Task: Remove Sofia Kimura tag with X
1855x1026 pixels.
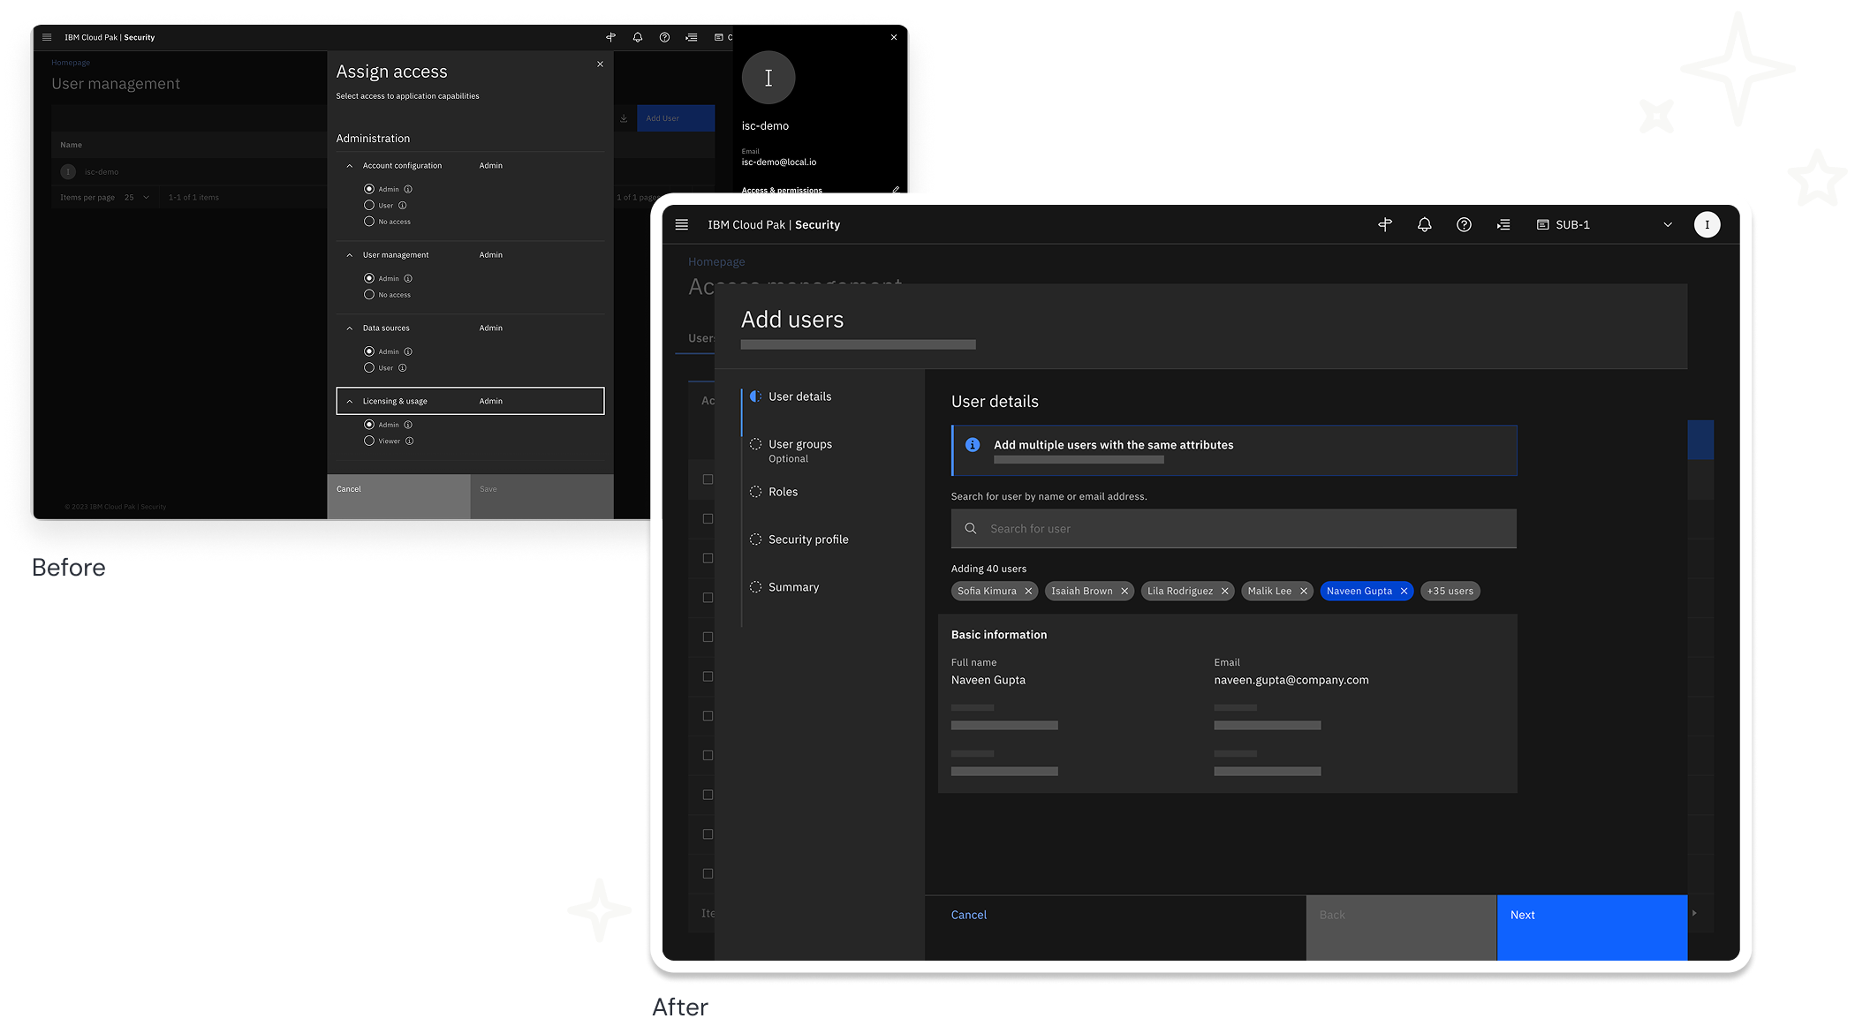Action: click(x=1028, y=592)
